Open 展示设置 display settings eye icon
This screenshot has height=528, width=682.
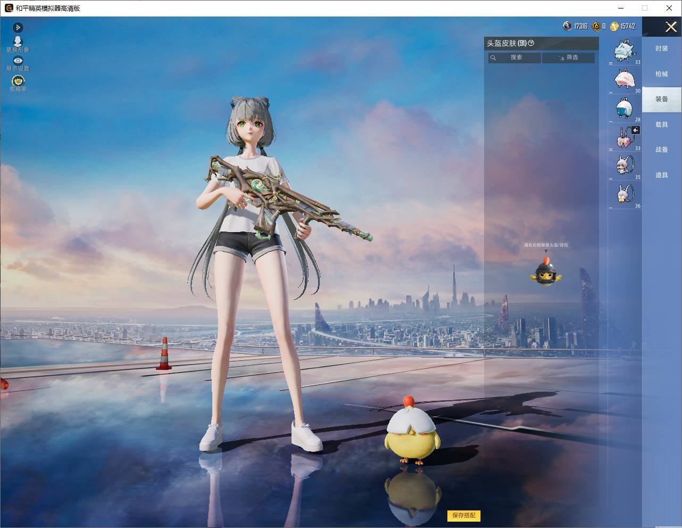pyautogui.click(x=18, y=63)
